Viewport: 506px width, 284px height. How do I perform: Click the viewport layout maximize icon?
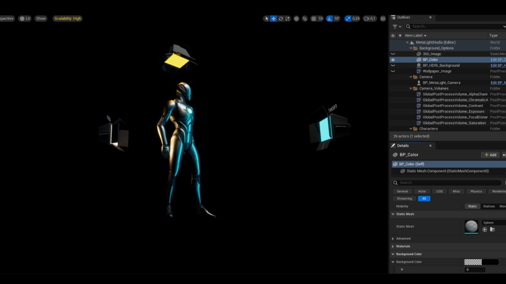383,19
